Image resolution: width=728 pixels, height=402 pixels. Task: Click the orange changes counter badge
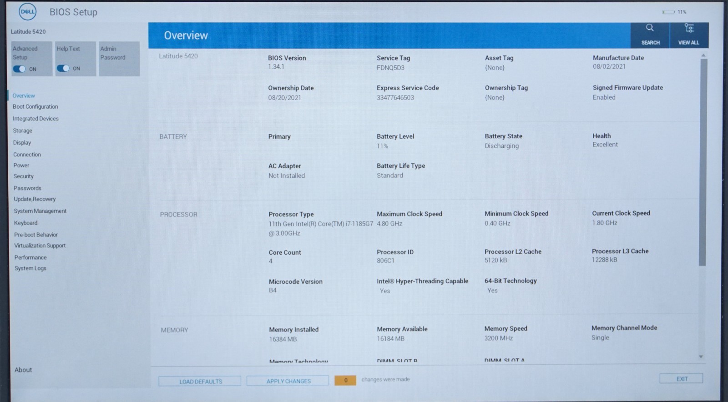345,380
